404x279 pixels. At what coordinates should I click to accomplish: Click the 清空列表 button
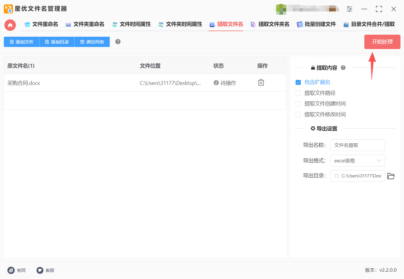coord(92,42)
